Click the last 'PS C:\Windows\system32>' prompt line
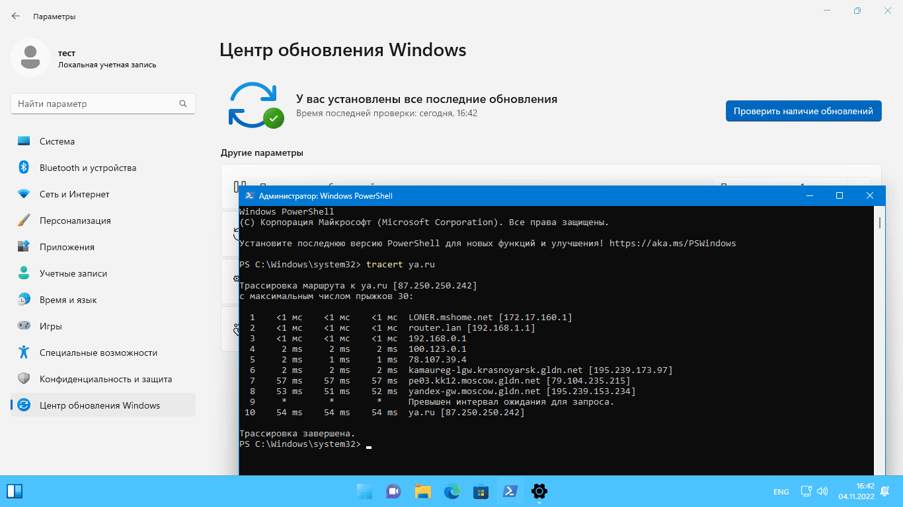 pos(299,444)
